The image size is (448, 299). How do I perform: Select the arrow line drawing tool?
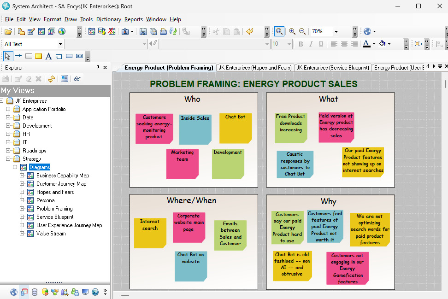coord(18,56)
